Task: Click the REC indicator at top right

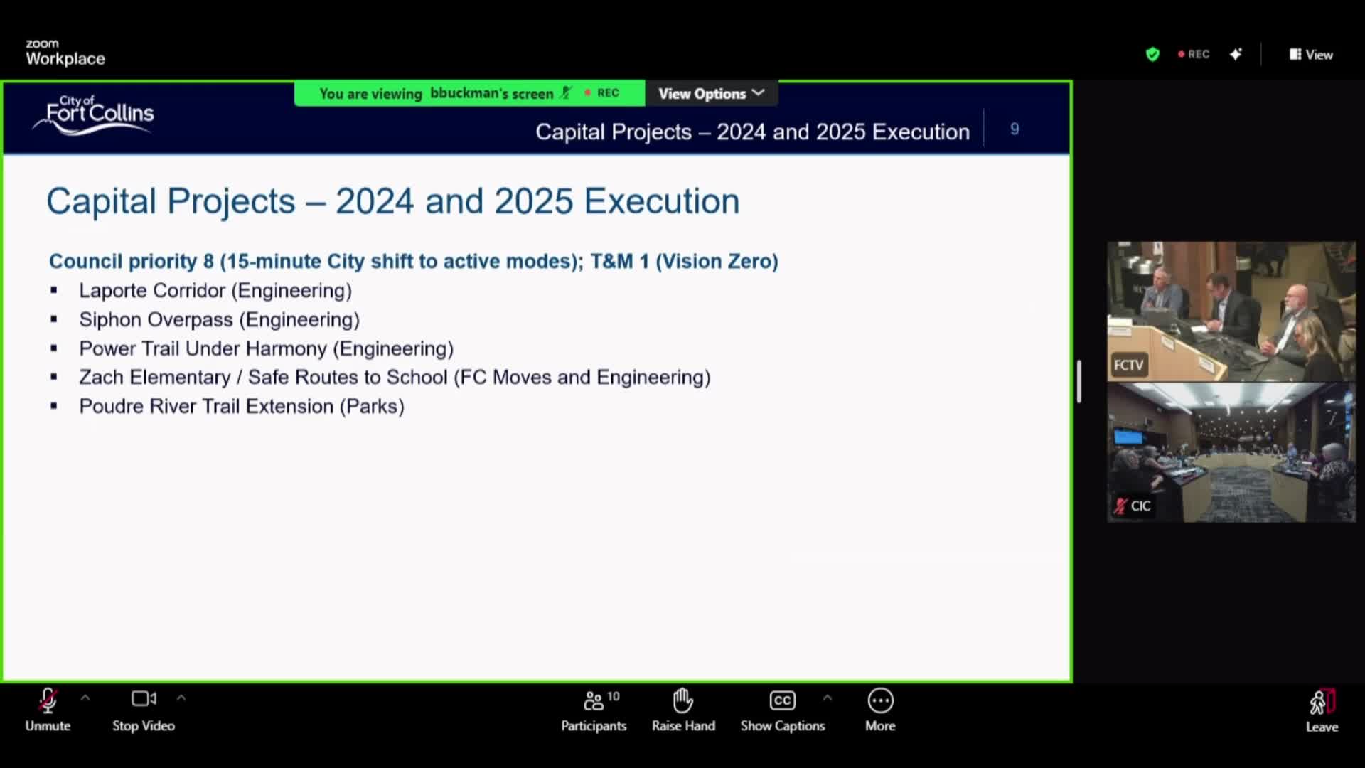Action: 1193,54
